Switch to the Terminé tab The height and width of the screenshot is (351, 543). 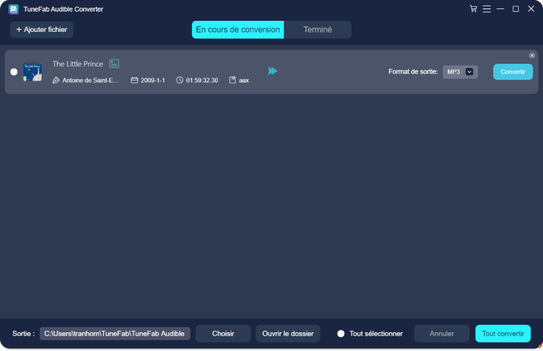[x=318, y=29]
